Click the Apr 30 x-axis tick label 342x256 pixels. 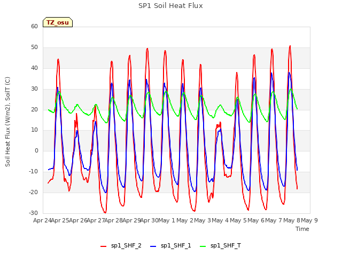click(149, 220)
